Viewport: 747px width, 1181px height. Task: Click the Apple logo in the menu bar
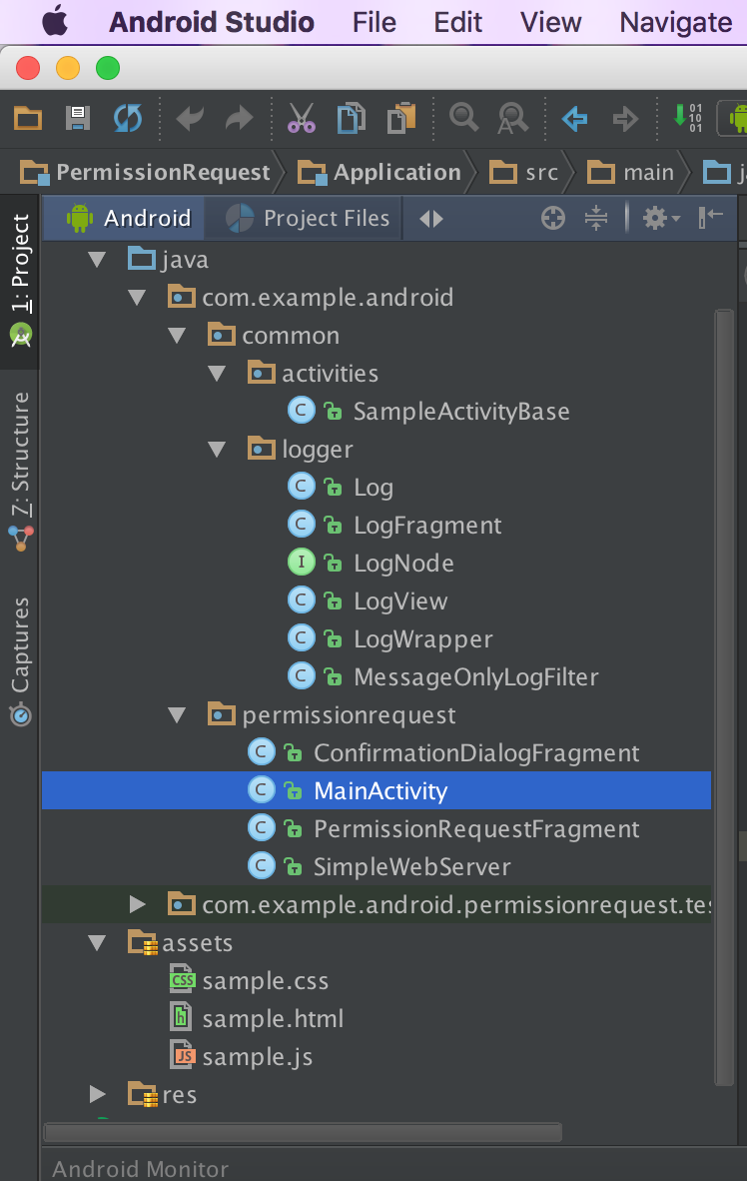[x=55, y=21]
